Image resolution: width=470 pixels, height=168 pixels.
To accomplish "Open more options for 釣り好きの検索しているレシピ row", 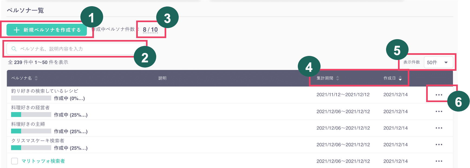I will (439, 95).
